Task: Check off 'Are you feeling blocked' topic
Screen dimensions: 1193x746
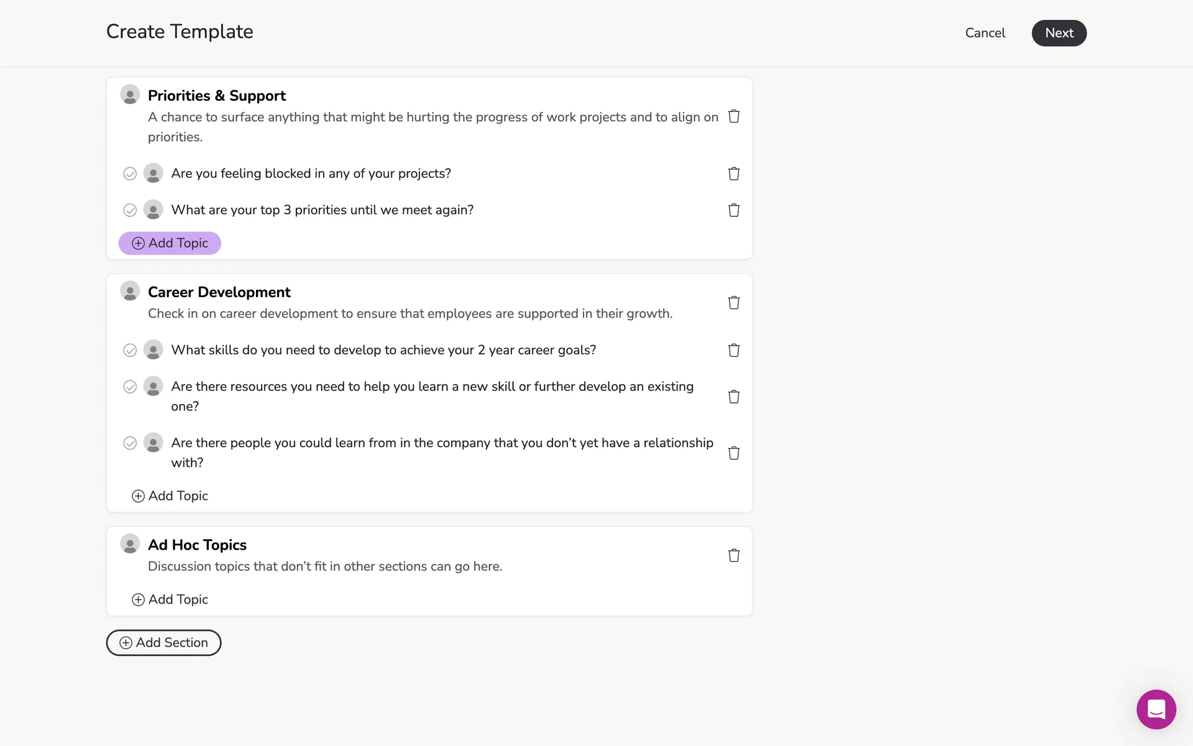Action: click(x=130, y=174)
